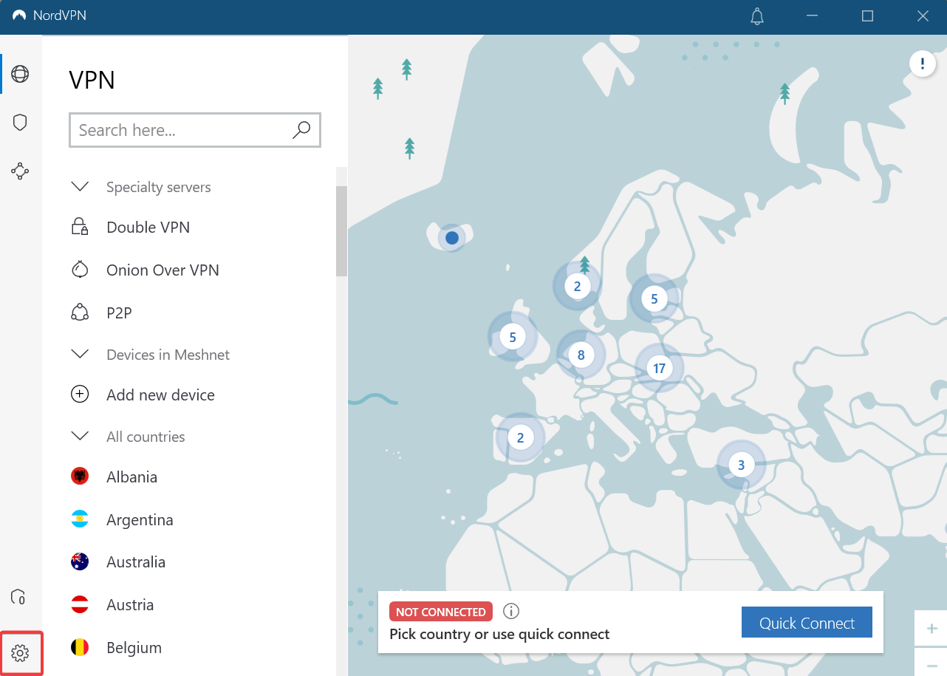947x676 pixels.
Task: Select the server cluster showing 17 locations
Action: tap(659, 367)
